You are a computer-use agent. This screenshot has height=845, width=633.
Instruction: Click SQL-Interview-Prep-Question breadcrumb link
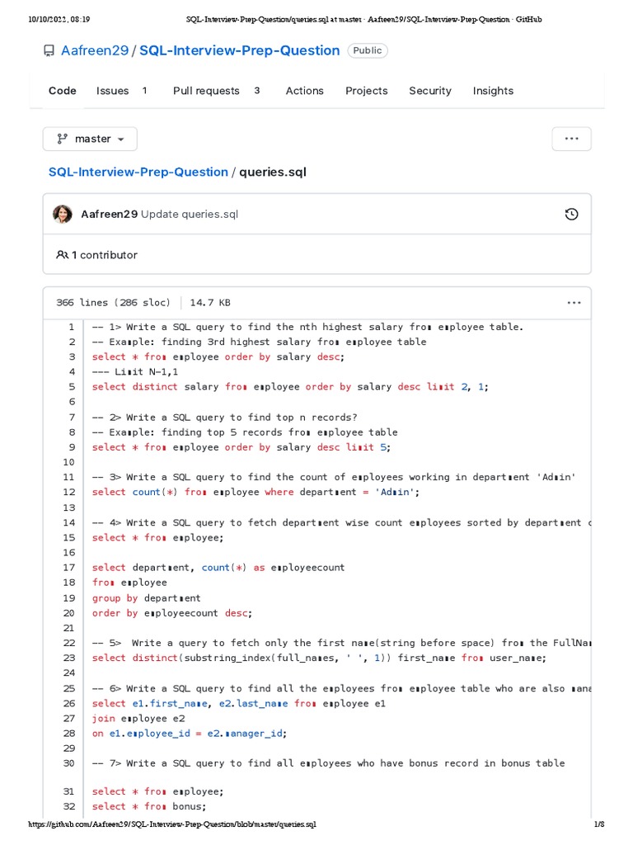coord(138,172)
